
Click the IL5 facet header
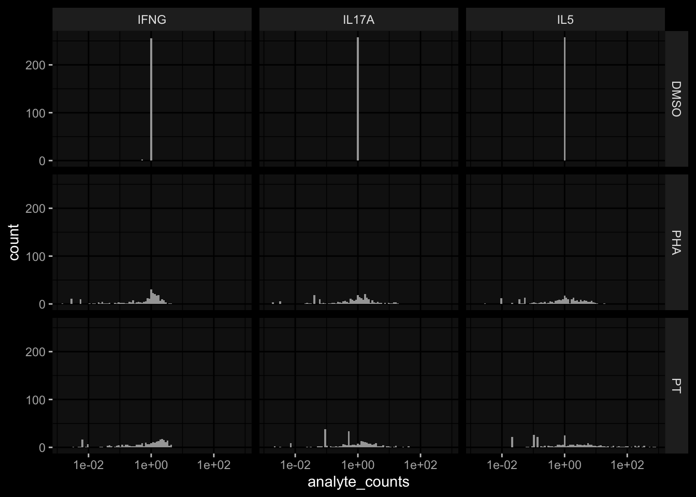tap(565, 20)
